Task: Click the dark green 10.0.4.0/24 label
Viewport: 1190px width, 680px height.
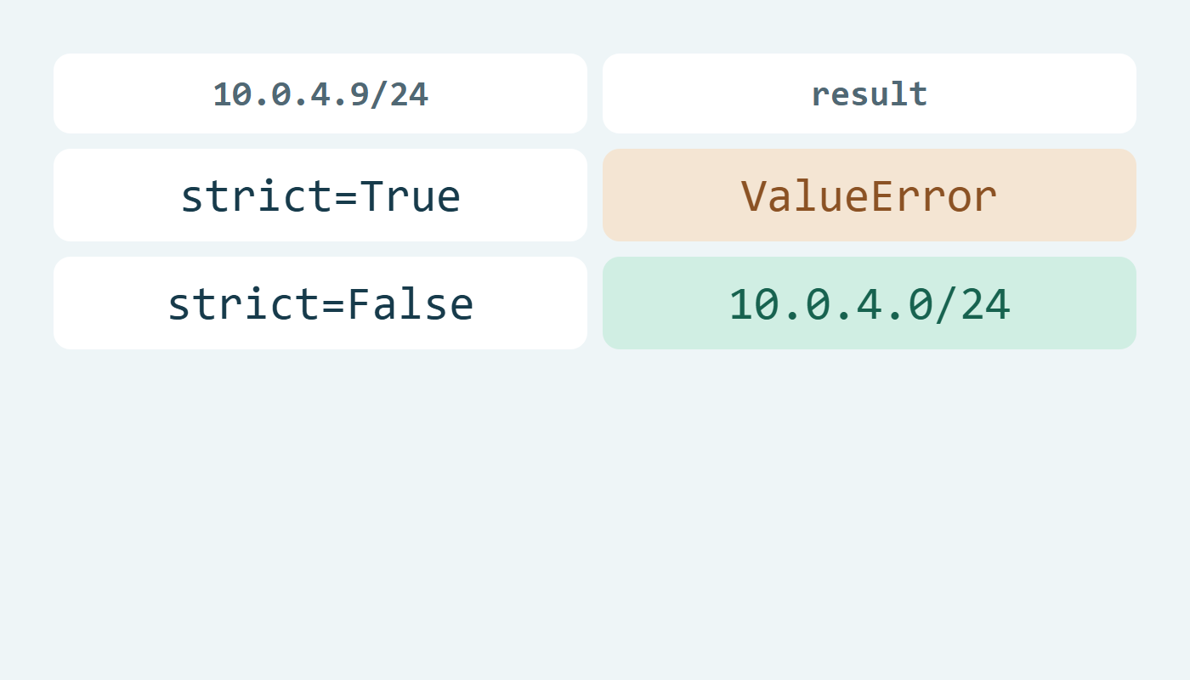Action: point(870,304)
